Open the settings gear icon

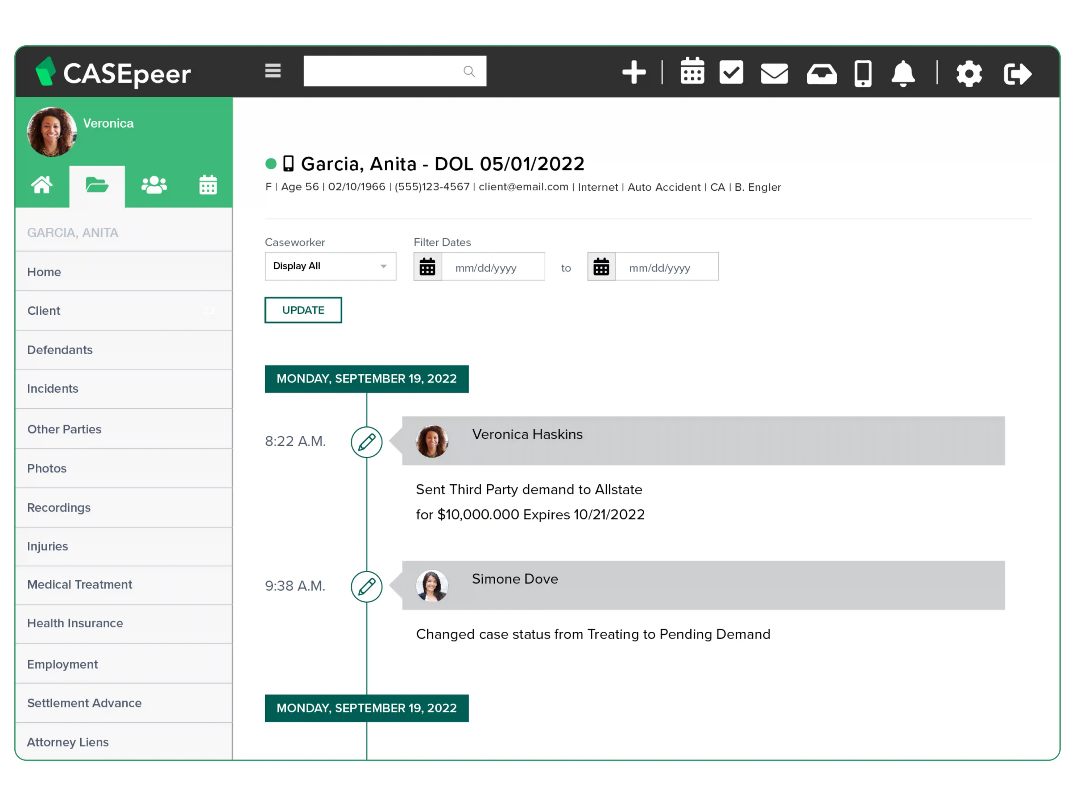pyautogui.click(x=969, y=73)
